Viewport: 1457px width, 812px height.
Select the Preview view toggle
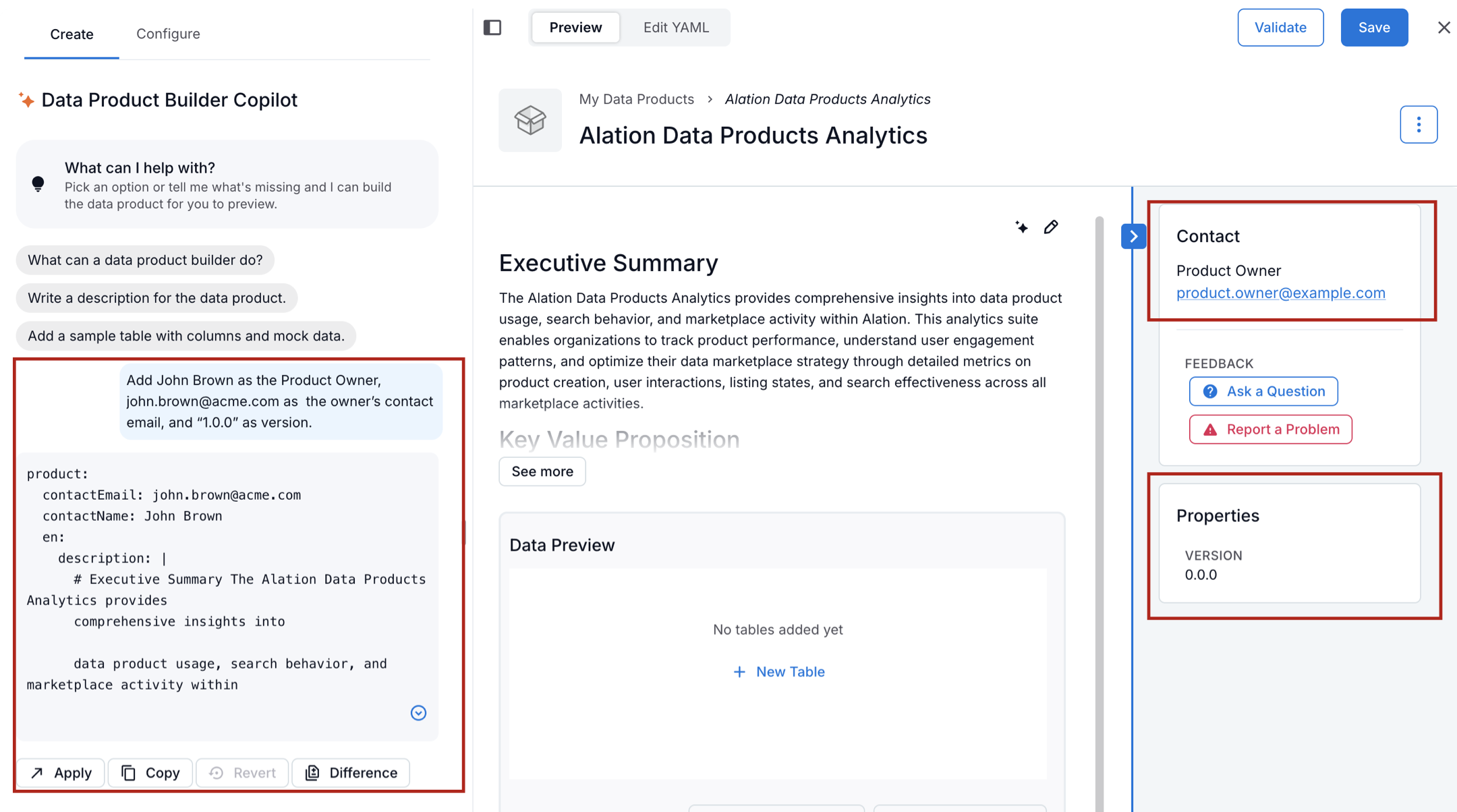[x=575, y=28]
